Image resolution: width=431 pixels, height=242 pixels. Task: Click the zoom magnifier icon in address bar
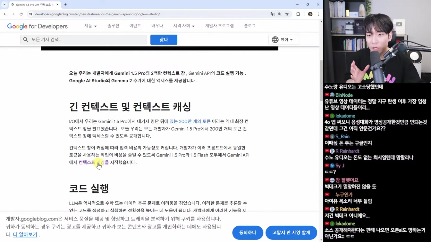click(280, 14)
